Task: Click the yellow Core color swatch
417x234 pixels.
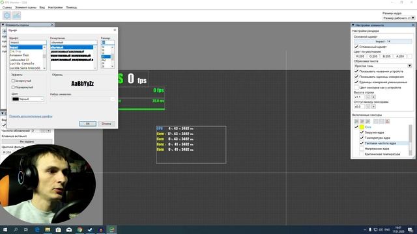Action: (362, 127)
